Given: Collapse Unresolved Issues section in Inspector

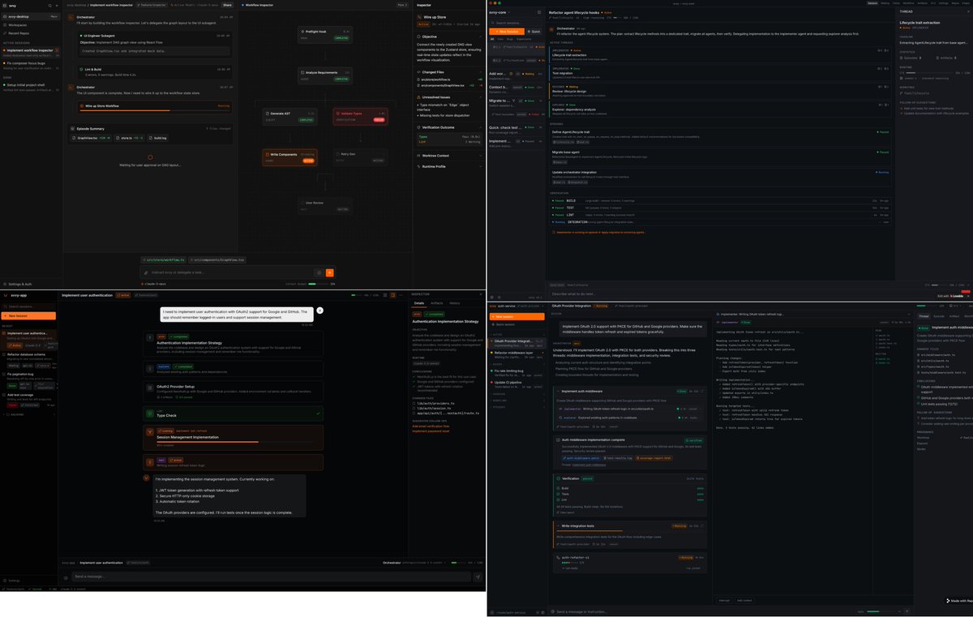Looking at the screenshot, I should (481, 97).
